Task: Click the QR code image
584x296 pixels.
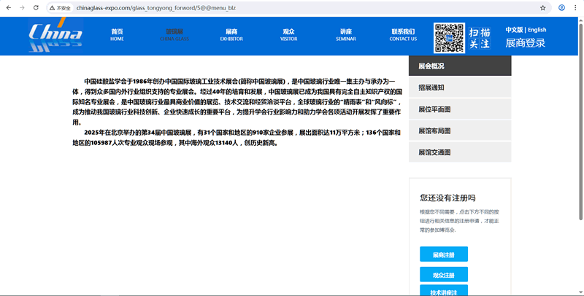Action: (449, 37)
